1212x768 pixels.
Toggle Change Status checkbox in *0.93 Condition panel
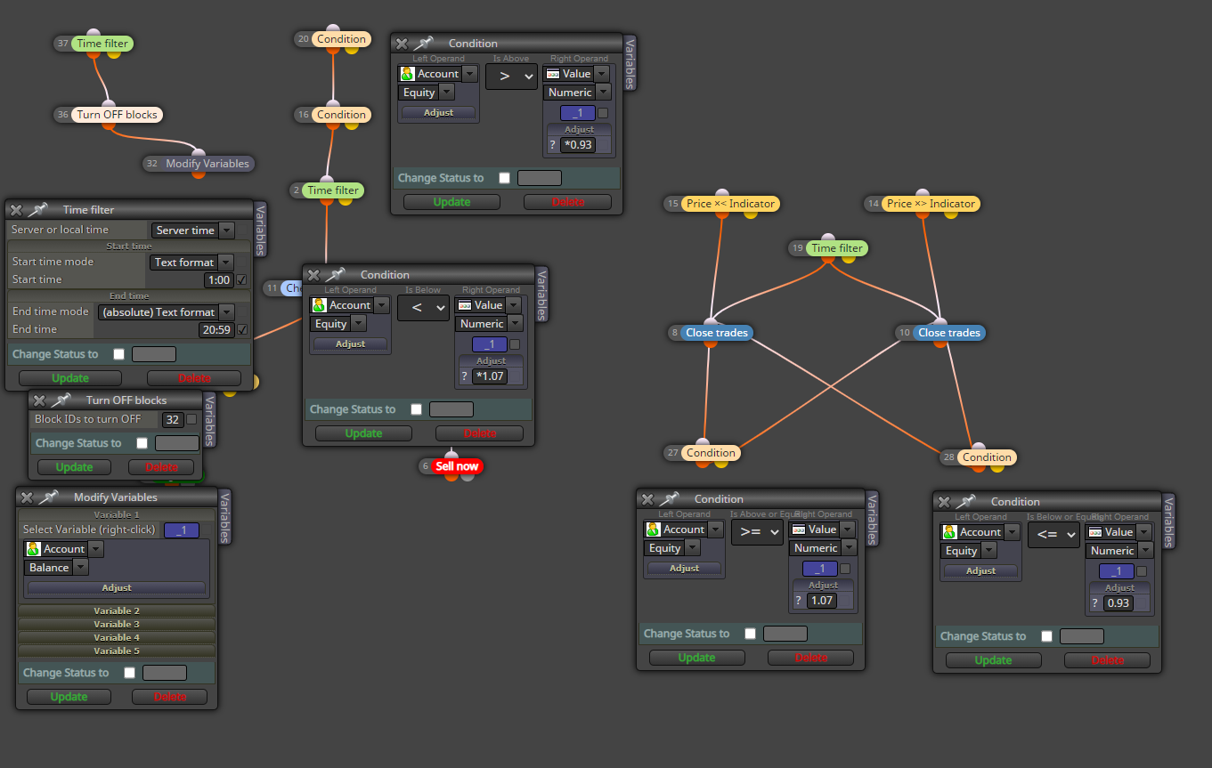[x=505, y=178]
